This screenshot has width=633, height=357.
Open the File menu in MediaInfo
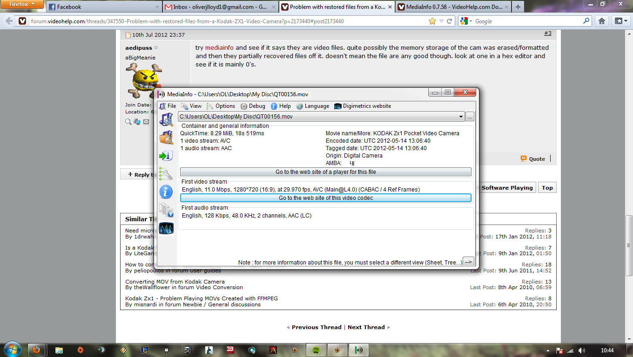click(x=168, y=106)
